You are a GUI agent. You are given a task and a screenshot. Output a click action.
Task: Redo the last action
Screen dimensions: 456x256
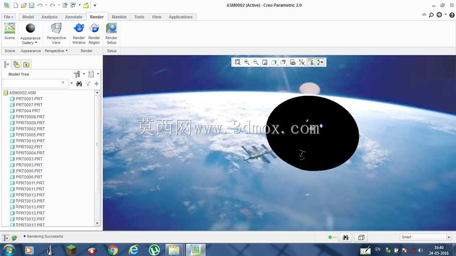click(52, 5)
